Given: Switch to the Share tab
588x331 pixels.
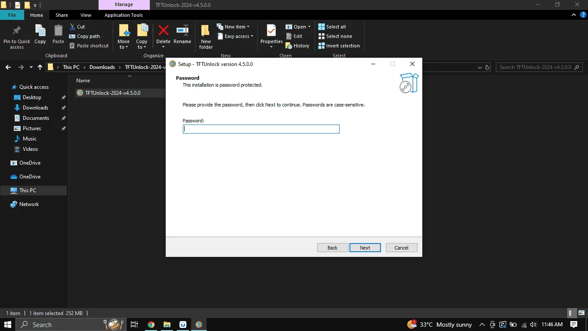Looking at the screenshot, I should pos(62,15).
